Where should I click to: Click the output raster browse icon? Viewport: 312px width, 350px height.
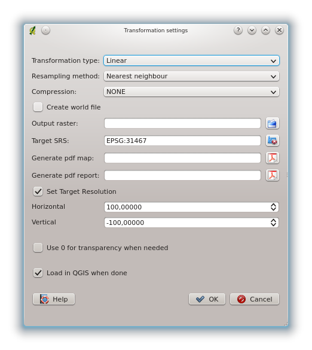(x=272, y=123)
